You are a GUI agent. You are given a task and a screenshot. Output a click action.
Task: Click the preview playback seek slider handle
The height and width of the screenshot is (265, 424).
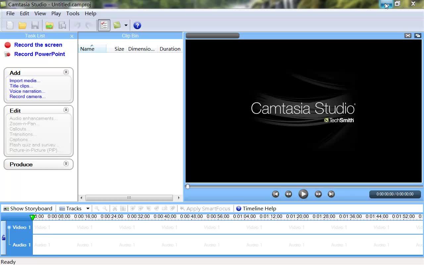pyautogui.click(x=188, y=186)
